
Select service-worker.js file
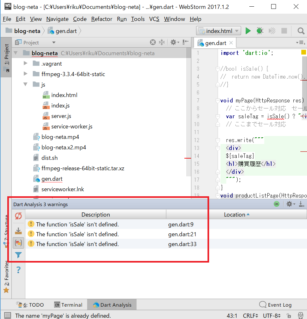[x=67, y=126]
